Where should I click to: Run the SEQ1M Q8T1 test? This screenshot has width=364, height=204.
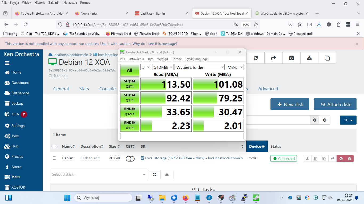point(130,84)
